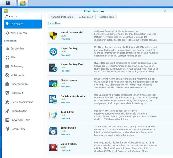Click the Läuft status of Hyper Backup
173x158 pixels.
[x=63, y=52]
